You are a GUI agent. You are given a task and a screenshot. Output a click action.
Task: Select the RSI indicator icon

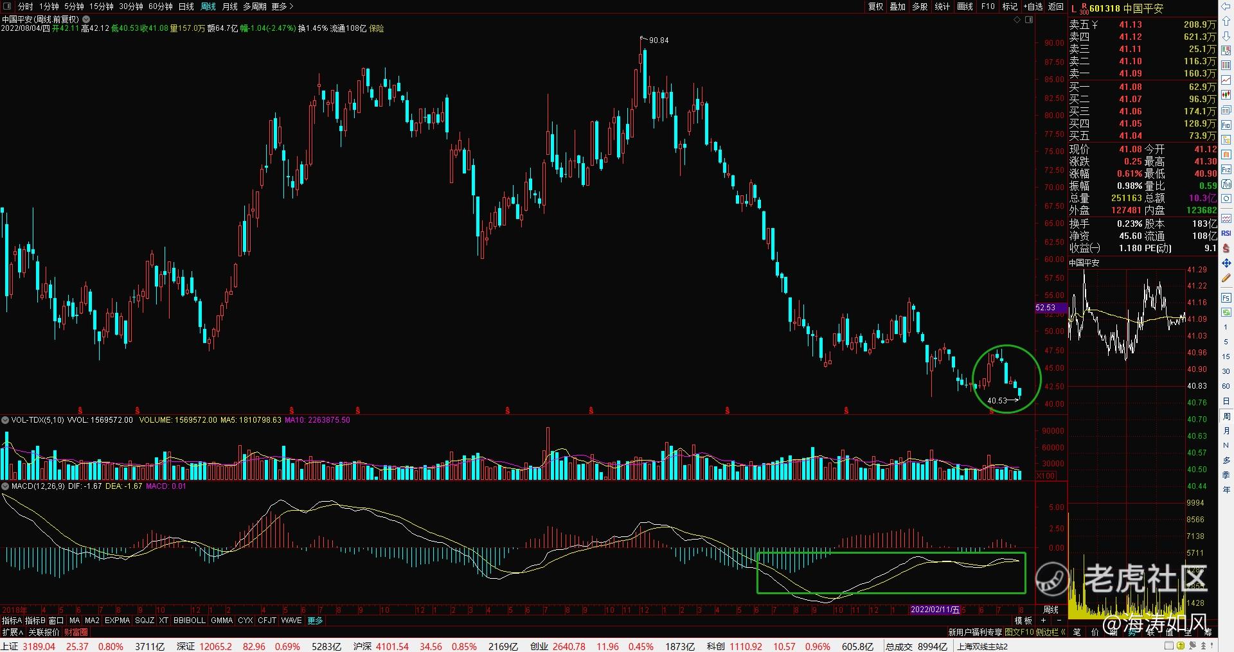coord(1226,233)
